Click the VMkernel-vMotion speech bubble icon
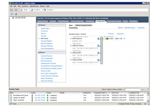160x107 pixels. [71, 46]
